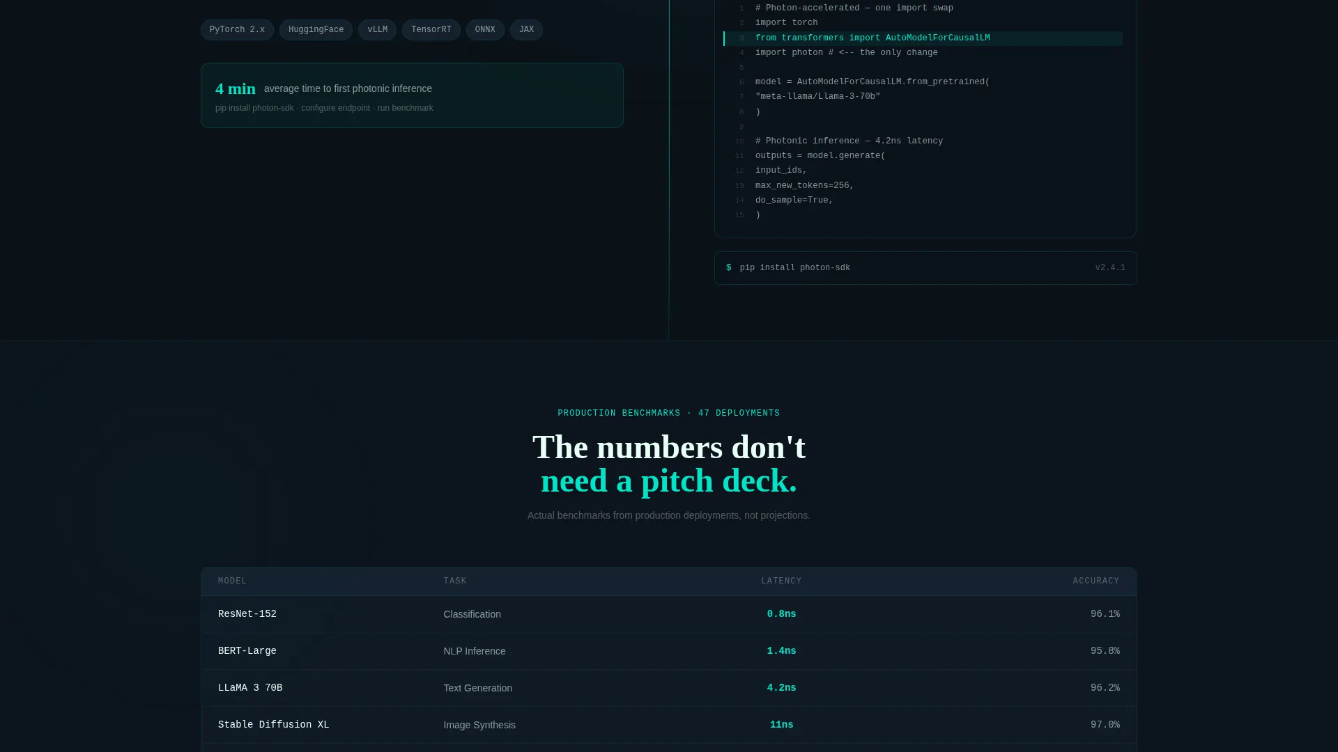
Task: Click the ONNX framework chip
Action: click(485, 30)
